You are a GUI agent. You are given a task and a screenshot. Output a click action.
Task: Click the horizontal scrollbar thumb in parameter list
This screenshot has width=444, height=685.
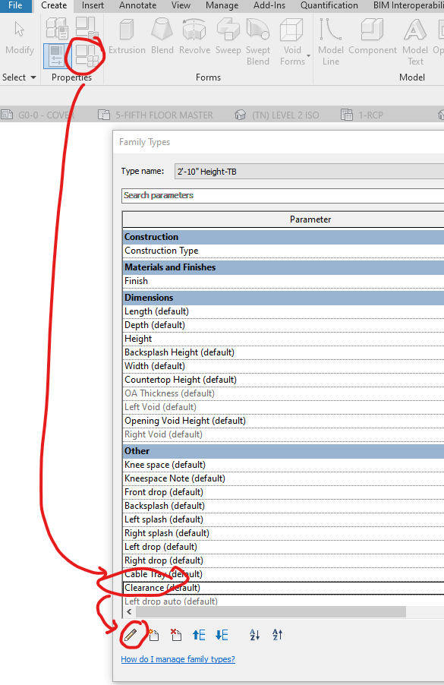[270, 611]
